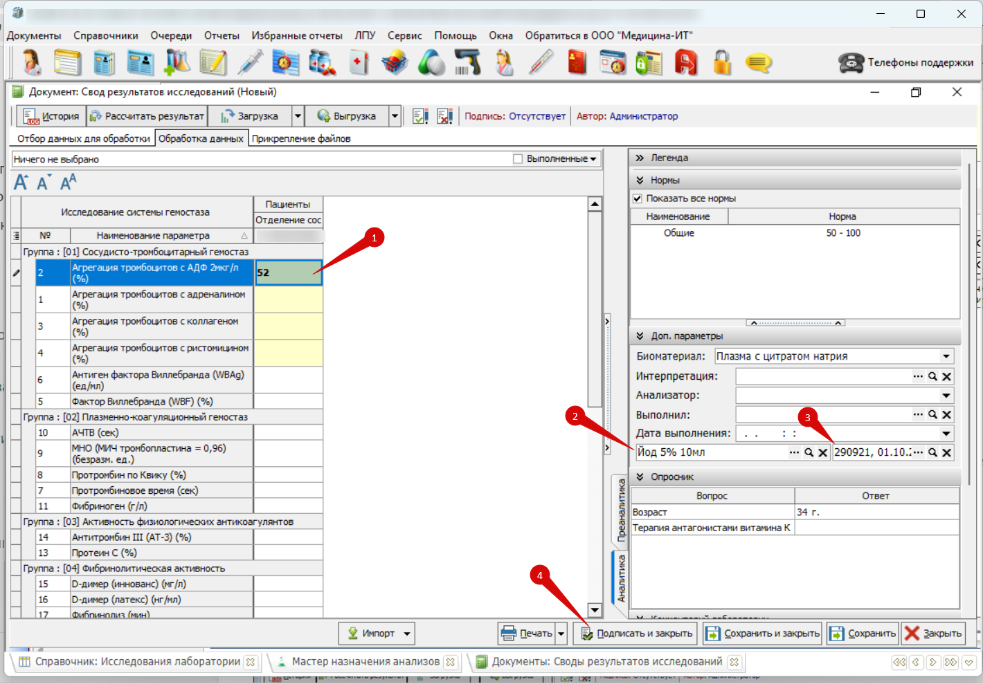The image size is (983, 684).
Task: Click the yellow chat bubble toolbar icon
Action: [759, 63]
